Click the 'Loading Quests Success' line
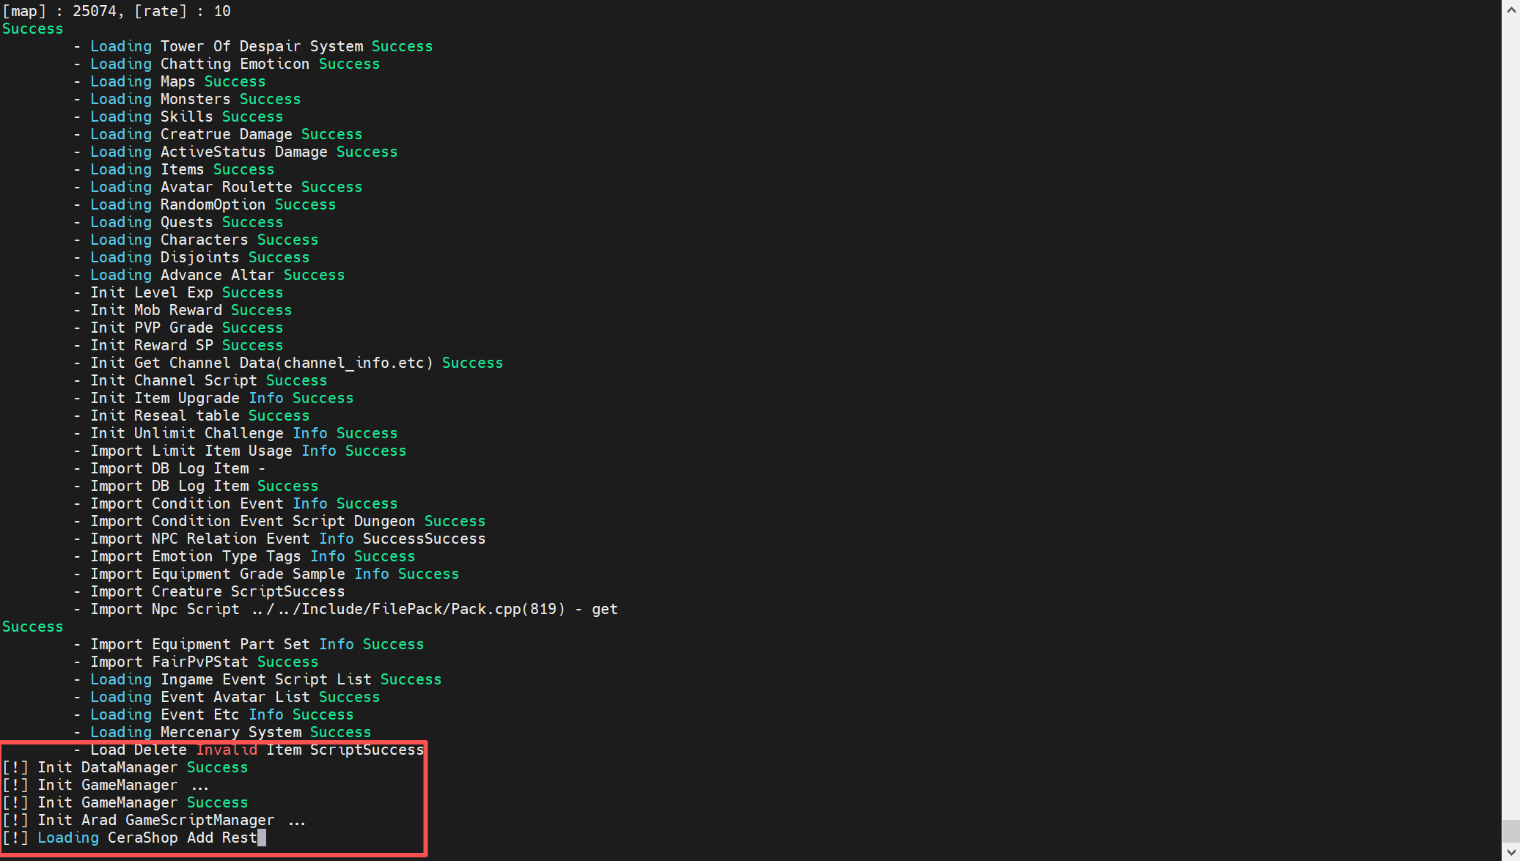This screenshot has height=861, width=1520. [x=178, y=222]
